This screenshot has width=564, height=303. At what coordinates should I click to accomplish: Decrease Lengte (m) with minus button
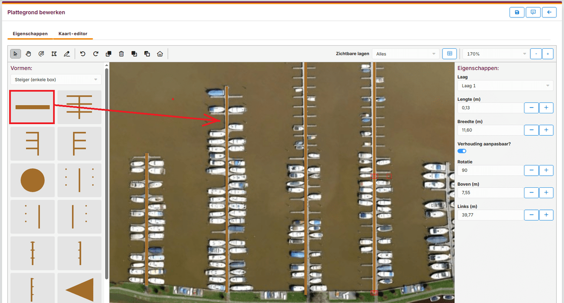[x=531, y=108]
